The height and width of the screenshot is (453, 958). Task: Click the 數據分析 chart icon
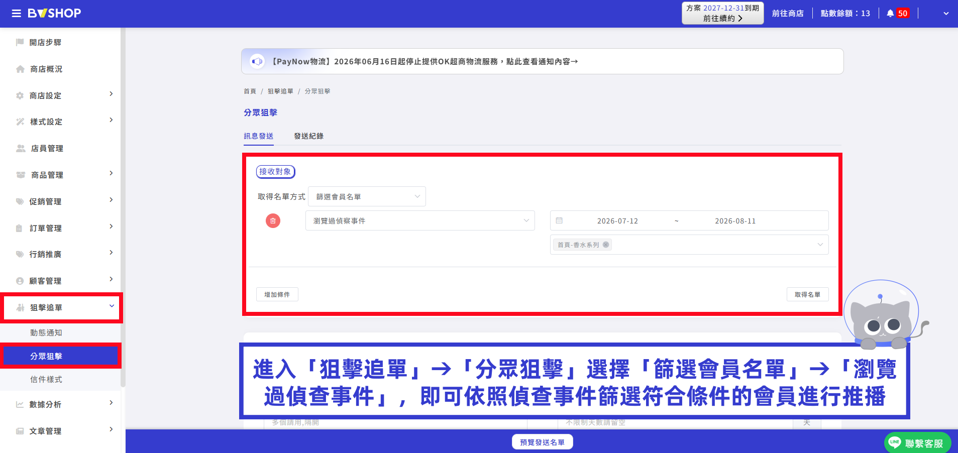[x=20, y=404]
